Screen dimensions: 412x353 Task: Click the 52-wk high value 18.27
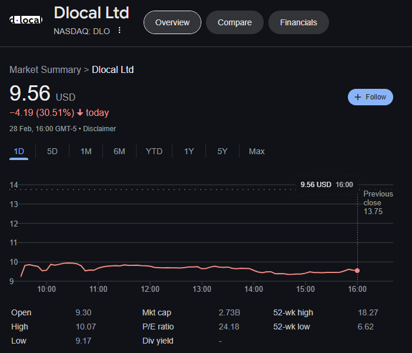[368, 312]
